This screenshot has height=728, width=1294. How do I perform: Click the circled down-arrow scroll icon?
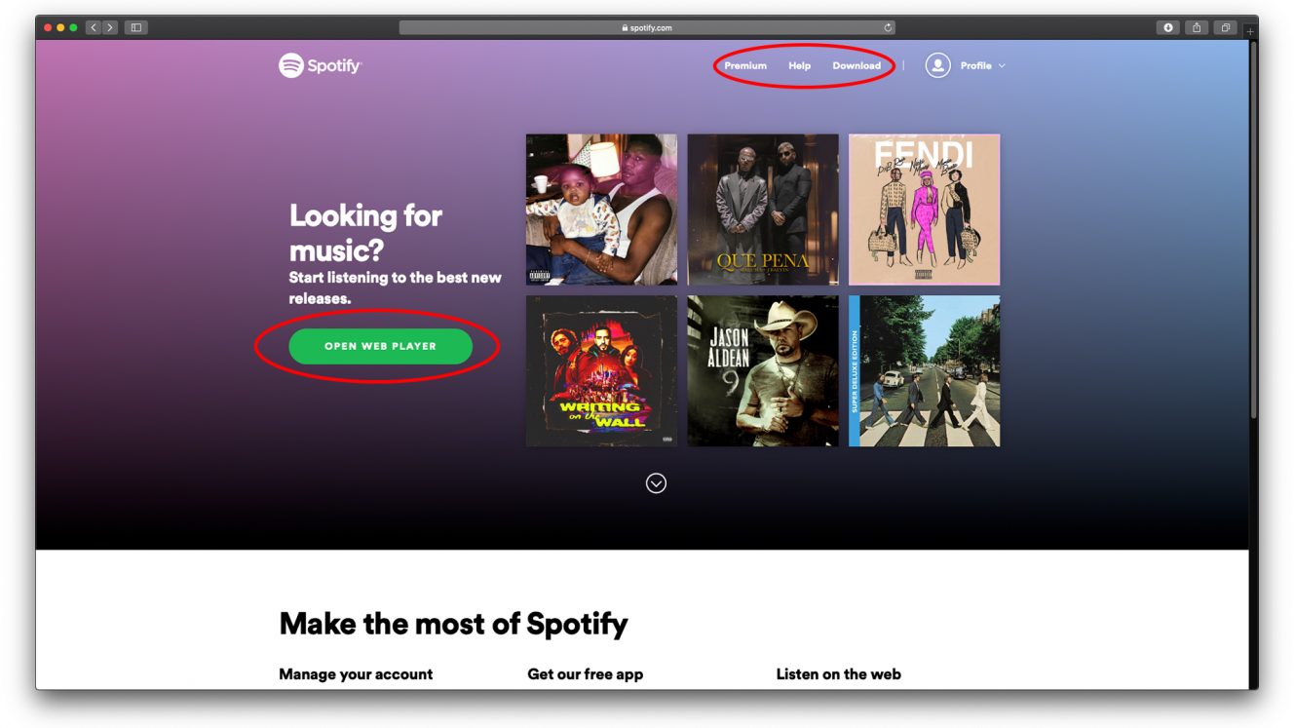pos(656,483)
